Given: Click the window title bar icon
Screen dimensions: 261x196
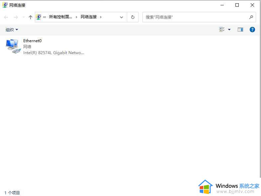Looking at the screenshot, I should point(5,5).
